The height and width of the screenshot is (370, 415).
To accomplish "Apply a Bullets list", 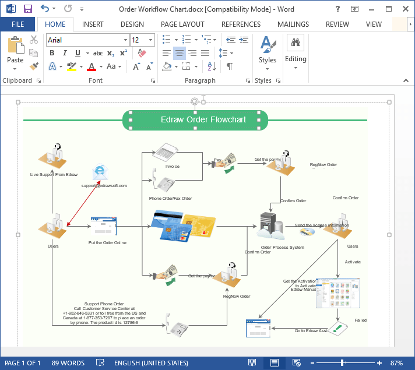I will (x=167, y=40).
